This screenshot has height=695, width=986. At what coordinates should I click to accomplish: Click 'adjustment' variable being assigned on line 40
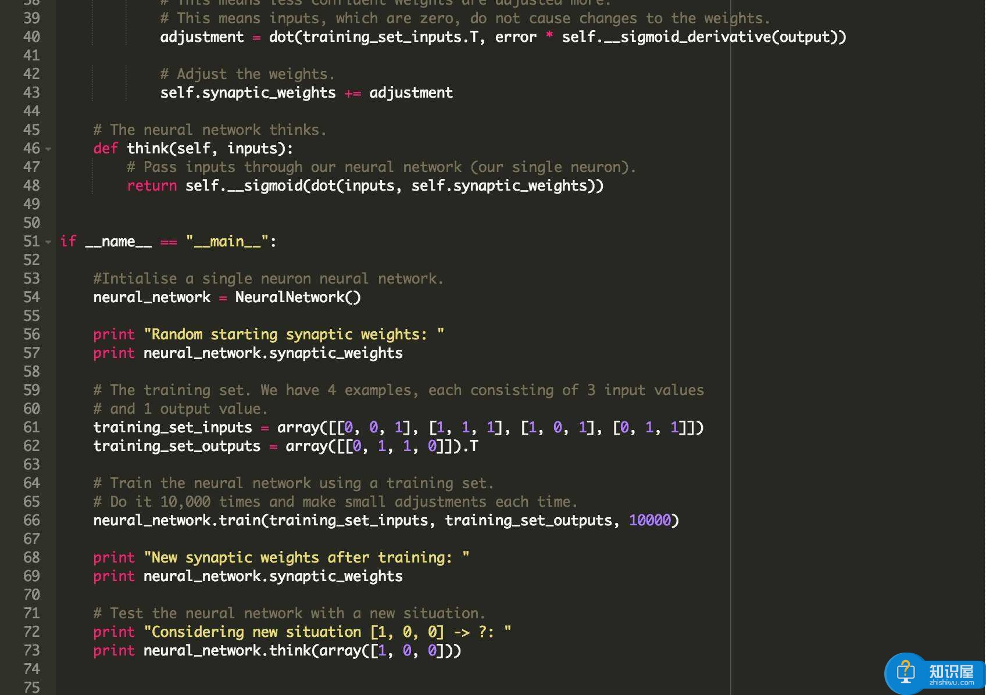pyautogui.click(x=202, y=37)
